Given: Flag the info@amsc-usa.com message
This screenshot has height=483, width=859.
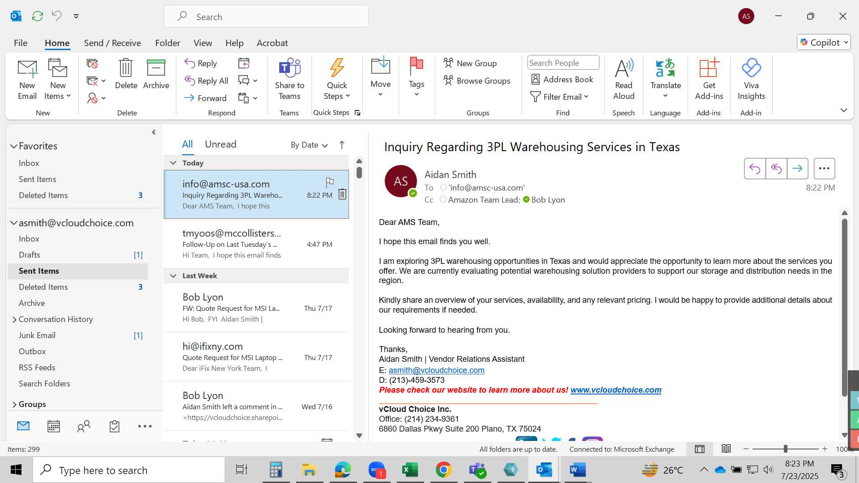Looking at the screenshot, I should click(330, 182).
